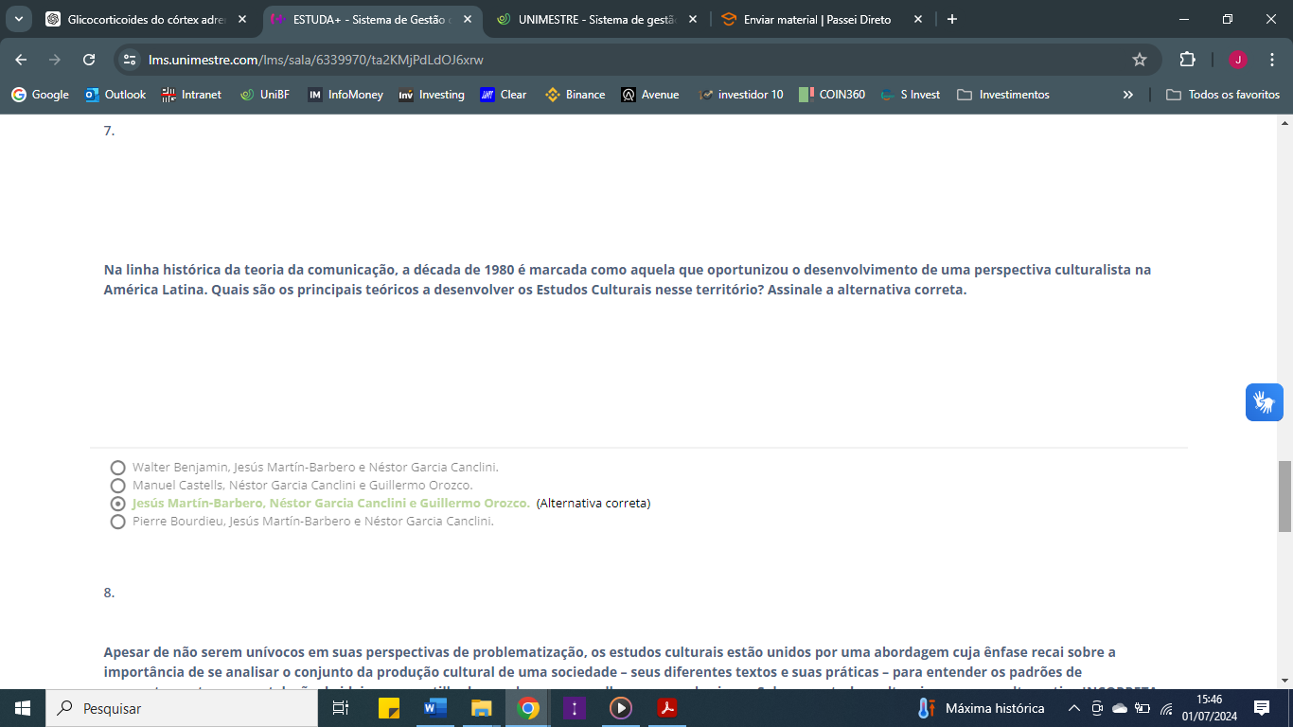
Task: Click the VLibras accessibility hand icon
Action: (1264, 402)
